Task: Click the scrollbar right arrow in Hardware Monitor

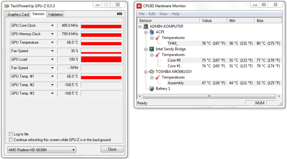Action: [279, 96]
